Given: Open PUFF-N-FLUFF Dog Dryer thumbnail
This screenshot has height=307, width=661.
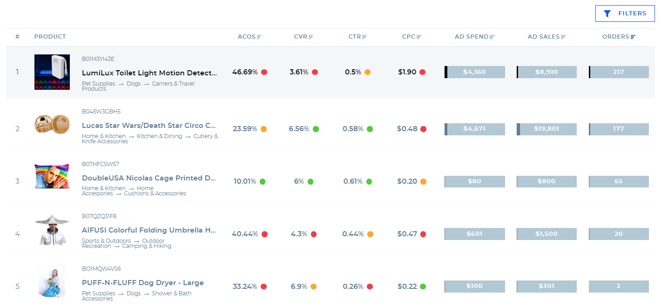Looking at the screenshot, I should coord(52,281).
